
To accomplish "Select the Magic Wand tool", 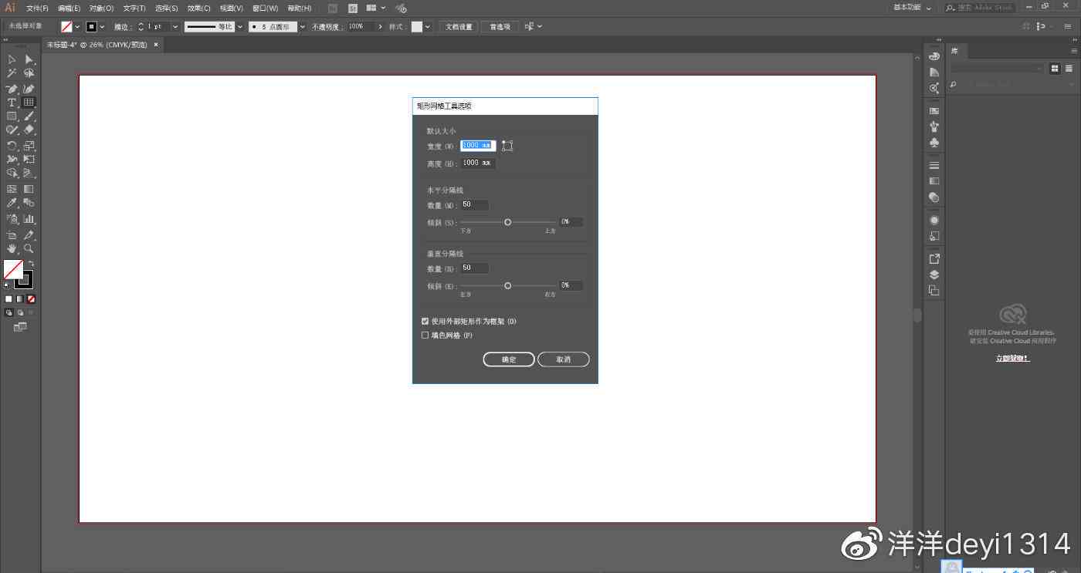I will click(x=12, y=73).
